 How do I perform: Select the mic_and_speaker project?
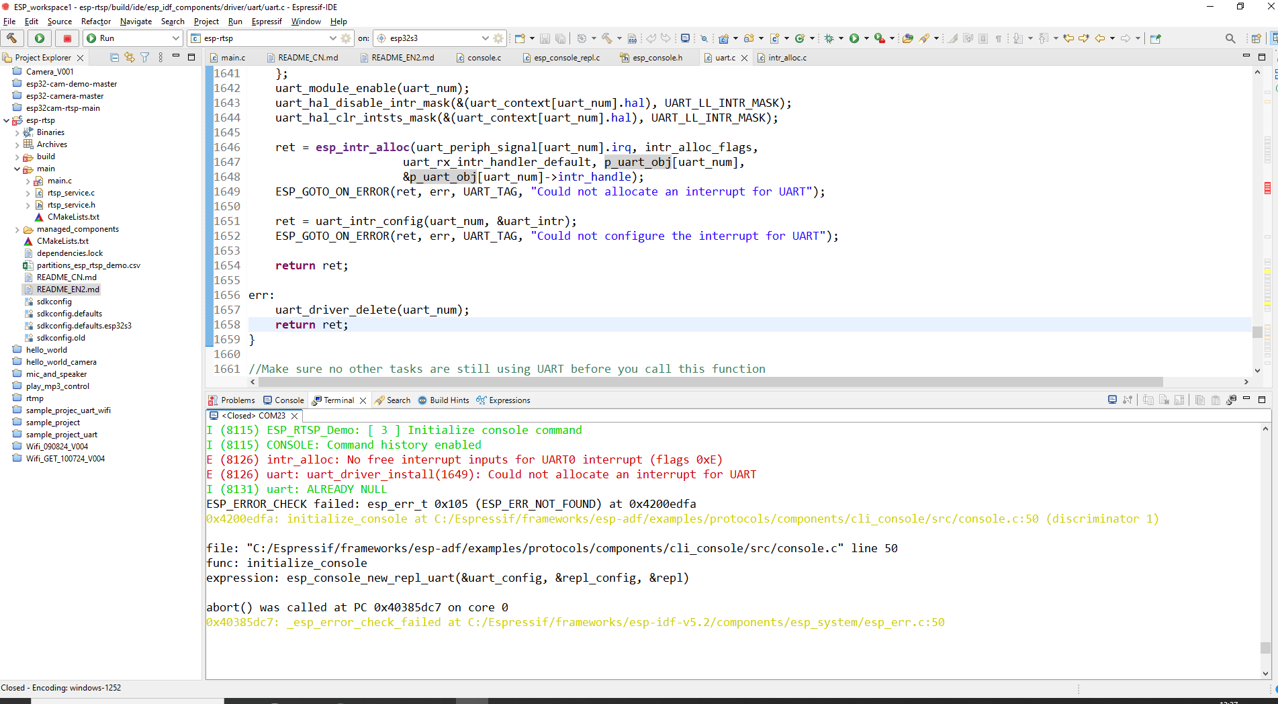pos(56,374)
